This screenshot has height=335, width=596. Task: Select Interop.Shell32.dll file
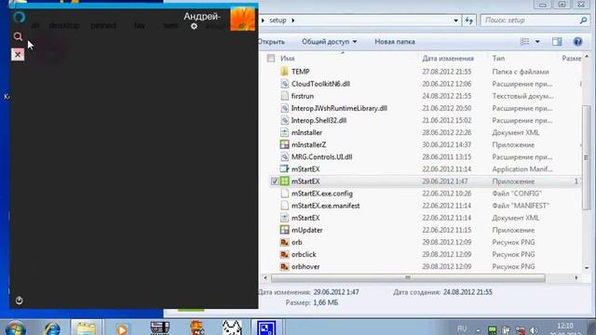pos(318,120)
